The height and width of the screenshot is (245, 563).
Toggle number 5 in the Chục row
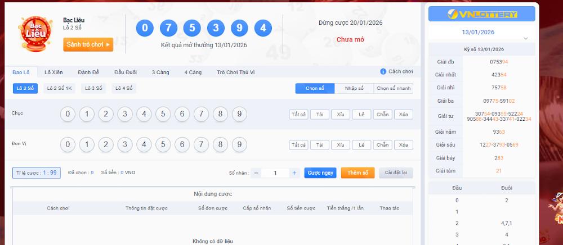(163, 114)
